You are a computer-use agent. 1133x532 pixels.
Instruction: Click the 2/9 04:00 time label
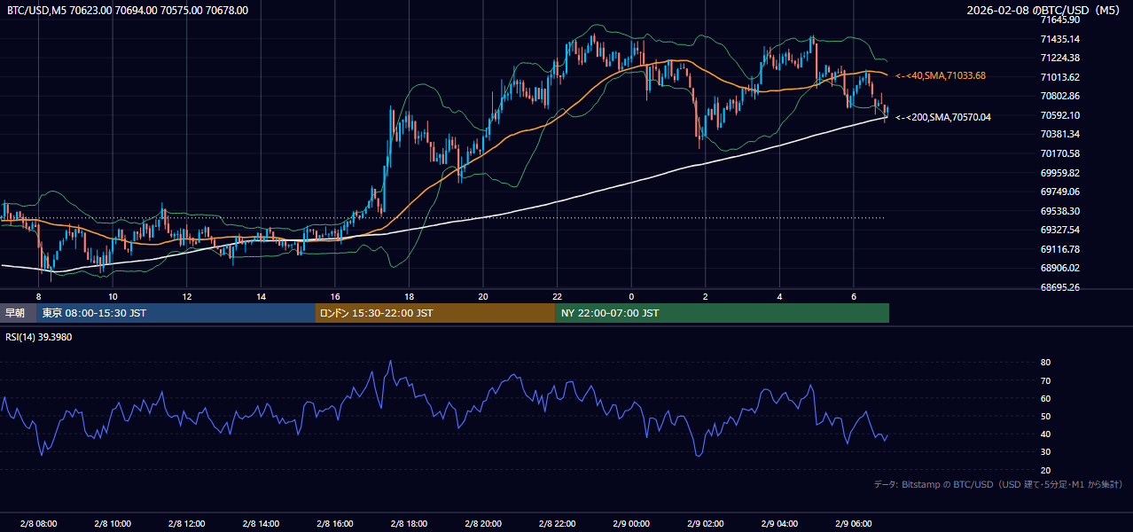coord(779,524)
